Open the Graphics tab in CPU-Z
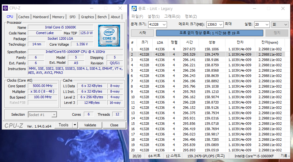This screenshot has height=162, width=293. [88, 17]
